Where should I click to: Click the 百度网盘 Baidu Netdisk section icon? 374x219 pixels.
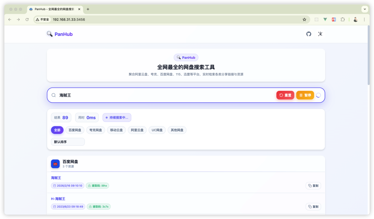pyautogui.click(x=55, y=164)
